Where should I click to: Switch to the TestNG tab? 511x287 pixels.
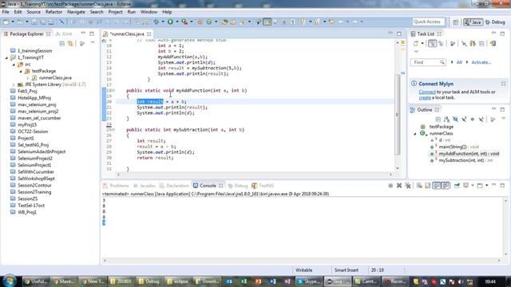tap(263, 186)
